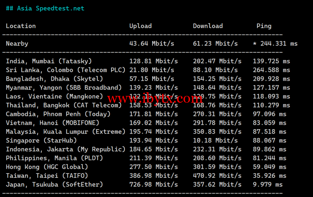Select Malaysia, Kuala Lumpur (Extreme) row

coord(66,132)
